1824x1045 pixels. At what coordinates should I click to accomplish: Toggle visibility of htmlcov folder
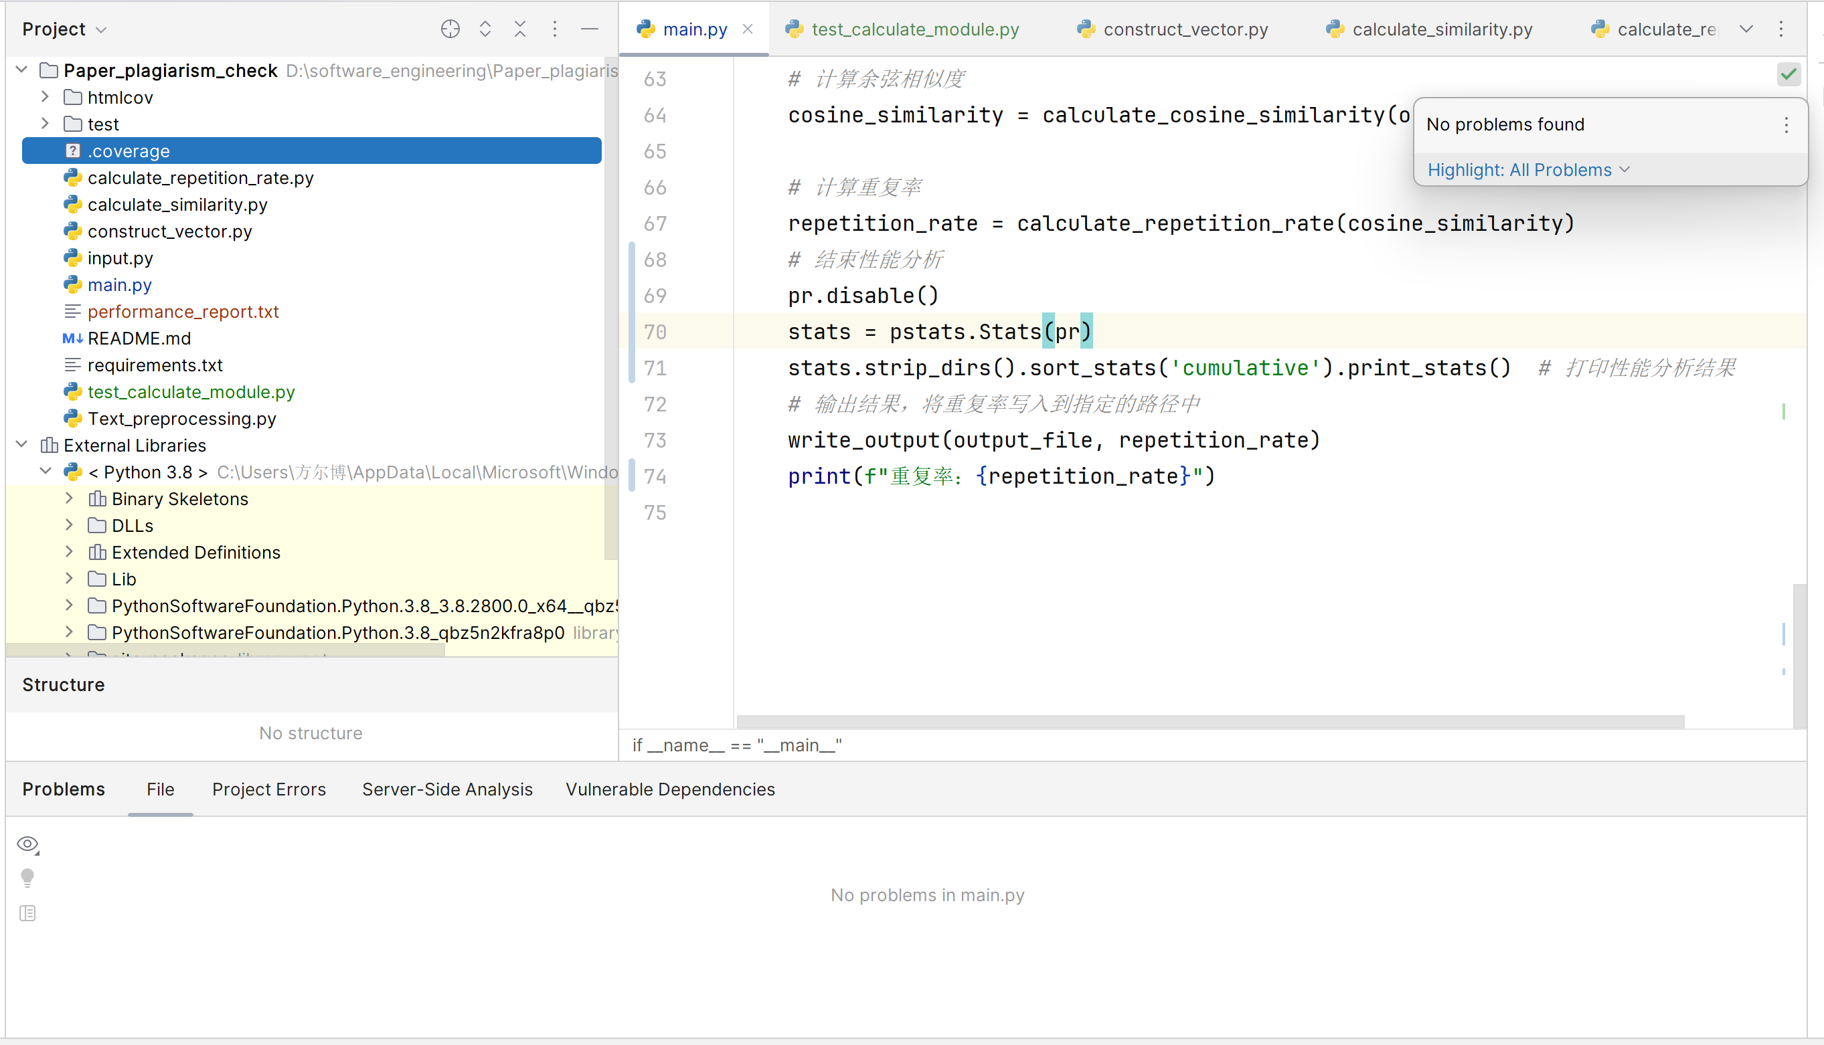[x=45, y=98]
